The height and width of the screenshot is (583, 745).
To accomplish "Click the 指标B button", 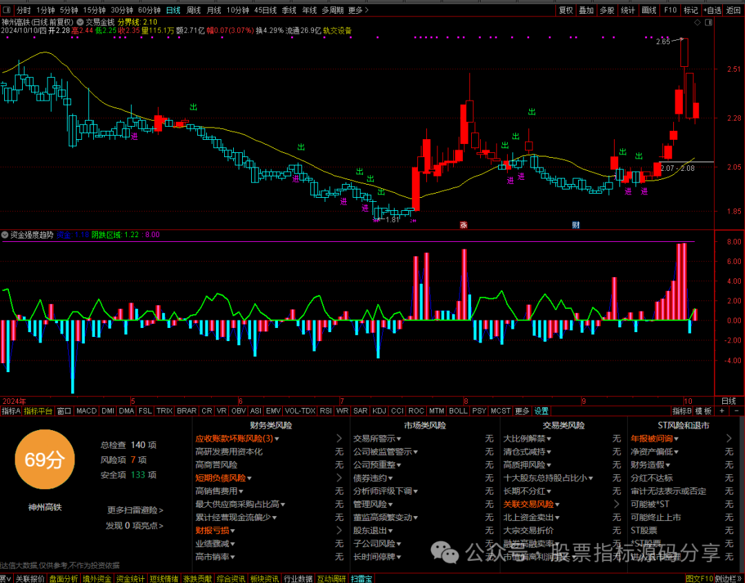I will [x=682, y=411].
